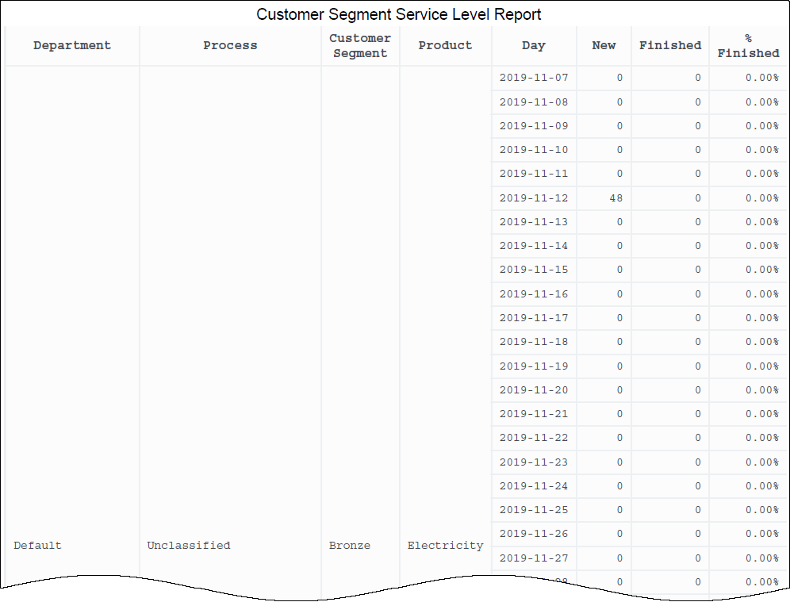790x602 pixels.
Task: Click the report title Customer Segment Service Level Report
Action: [399, 14]
